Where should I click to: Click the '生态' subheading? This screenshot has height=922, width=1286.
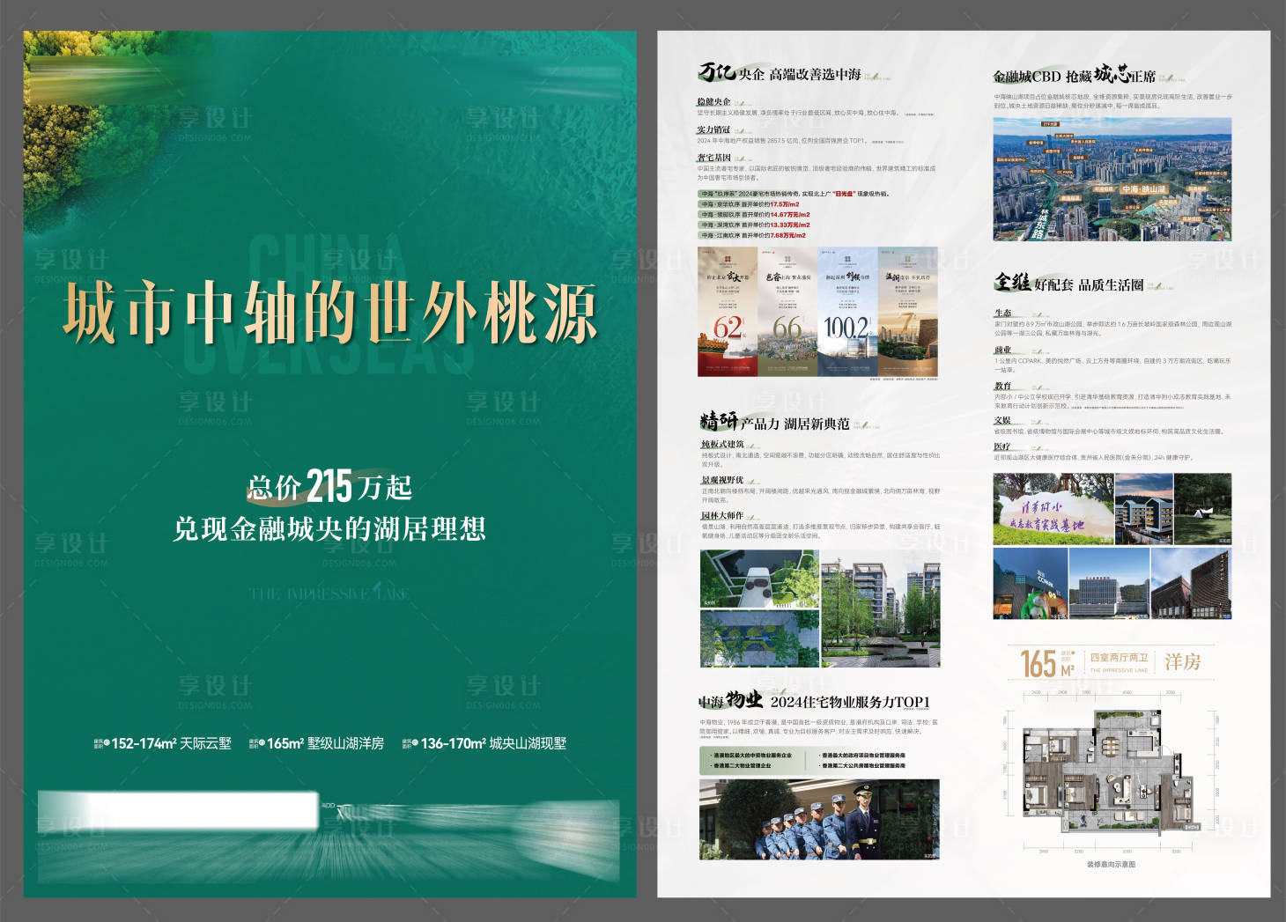click(x=1002, y=313)
